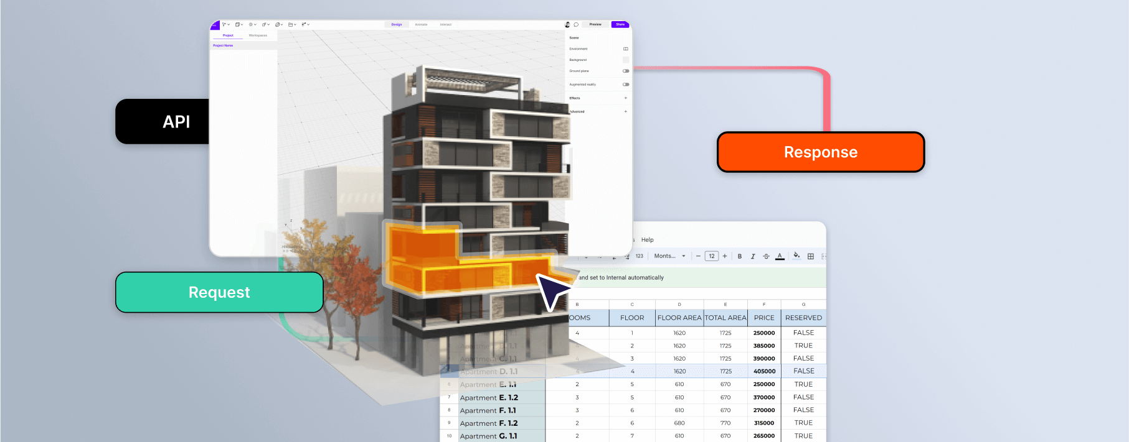The height and width of the screenshot is (442, 1129).
Task: Click the Preview button
Action: 595,25
